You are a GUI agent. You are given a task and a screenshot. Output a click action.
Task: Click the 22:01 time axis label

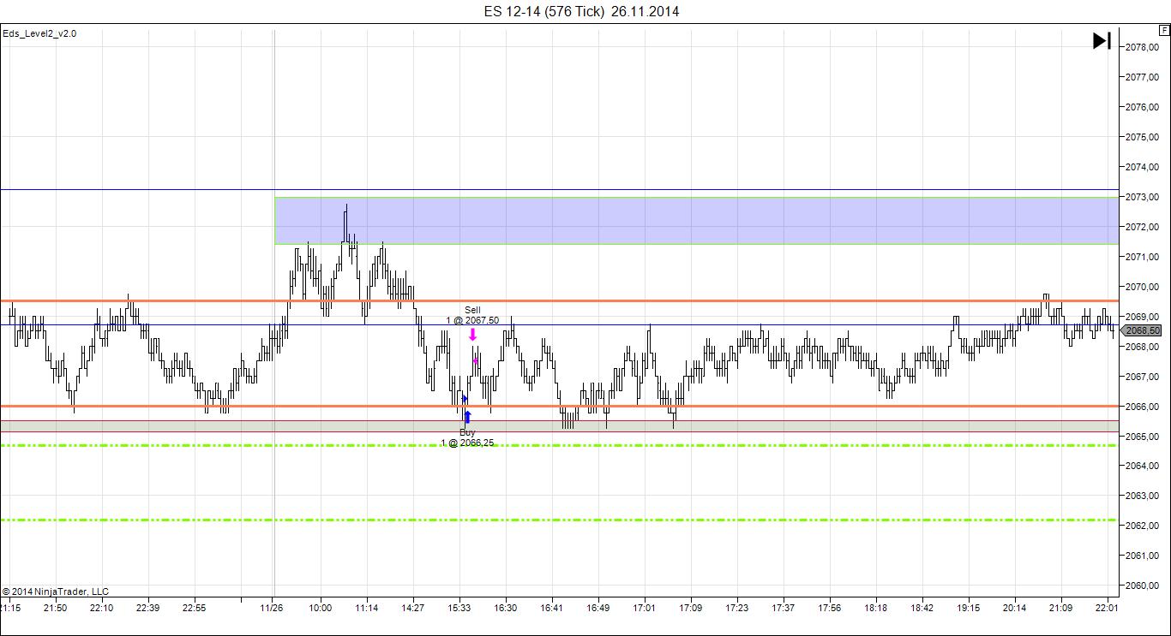tap(1108, 608)
